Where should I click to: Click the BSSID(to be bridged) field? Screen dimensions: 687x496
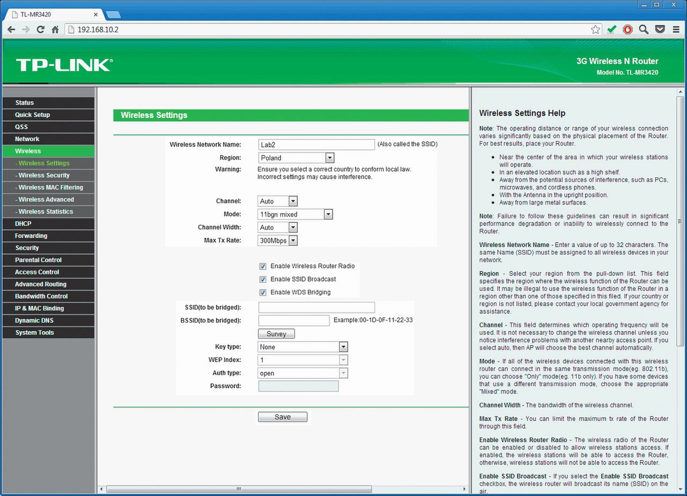coord(294,320)
